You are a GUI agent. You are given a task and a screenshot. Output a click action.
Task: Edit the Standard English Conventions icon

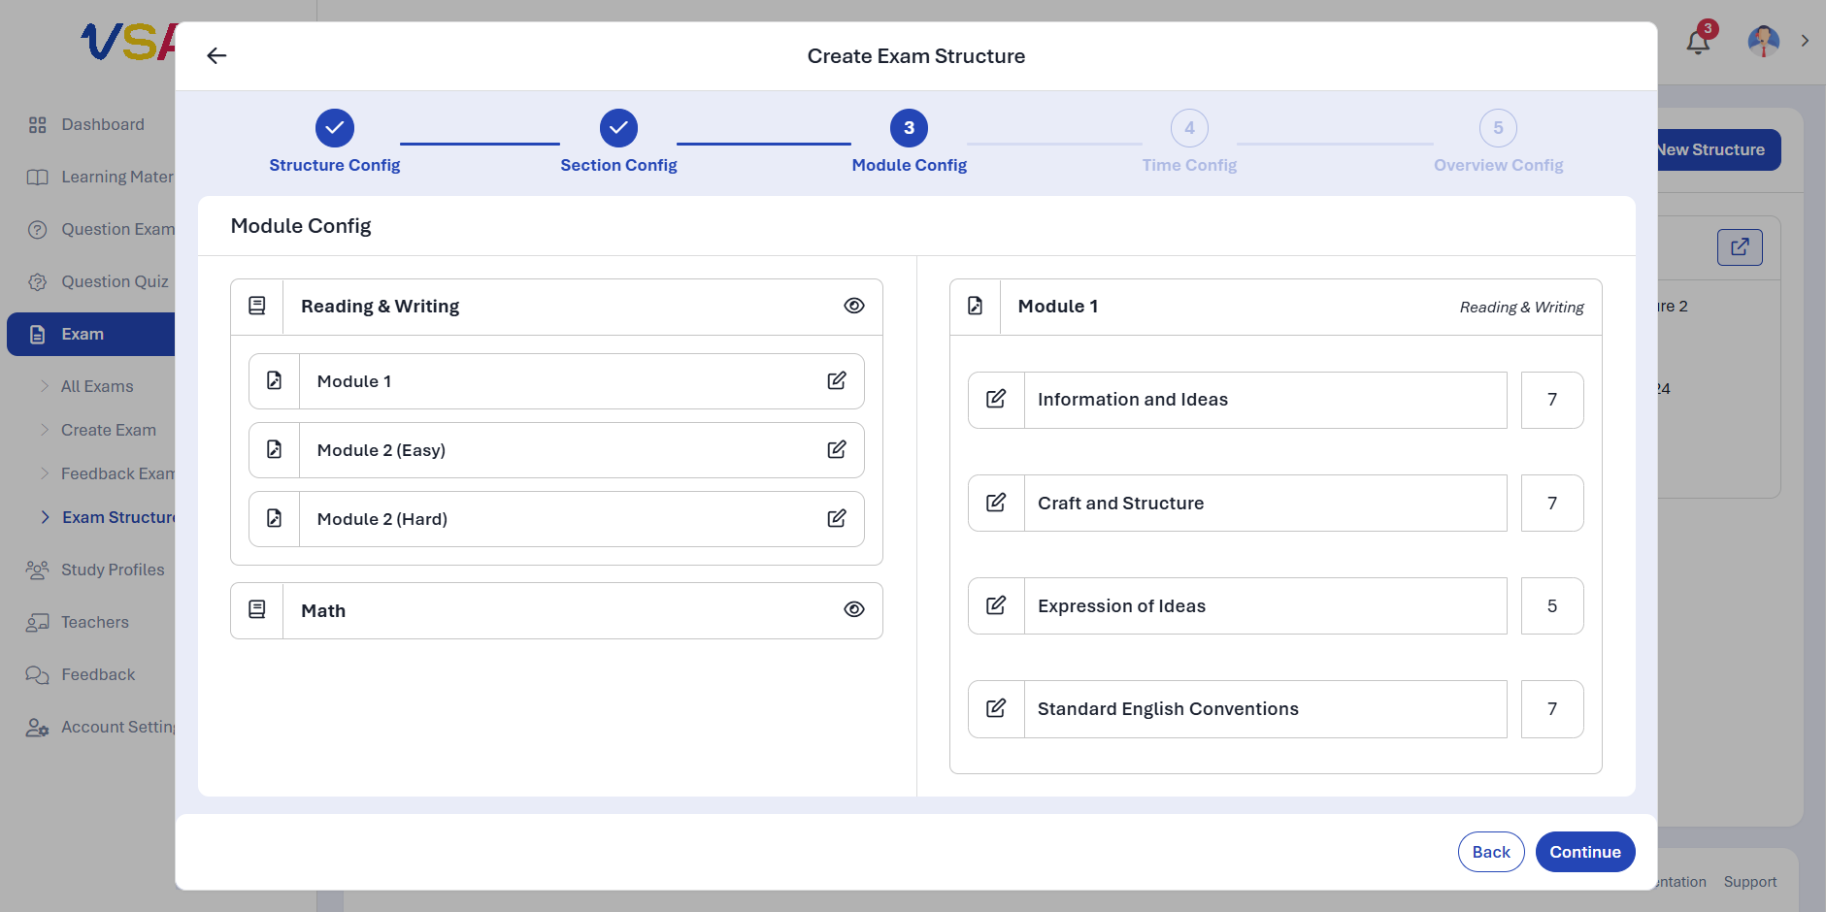996,708
